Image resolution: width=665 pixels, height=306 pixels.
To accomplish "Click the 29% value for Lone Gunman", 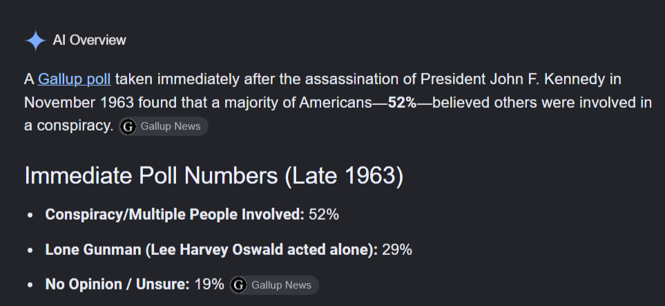I will (x=397, y=249).
